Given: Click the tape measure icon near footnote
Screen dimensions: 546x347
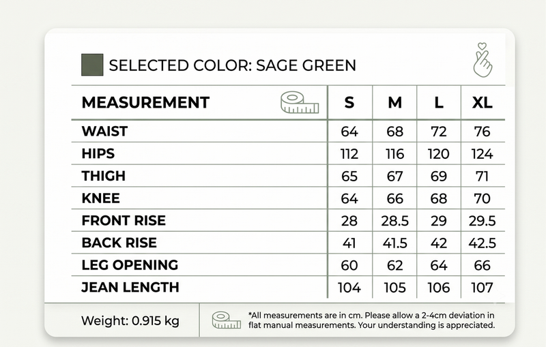Looking at the screenshot, I should coord(227,320).
